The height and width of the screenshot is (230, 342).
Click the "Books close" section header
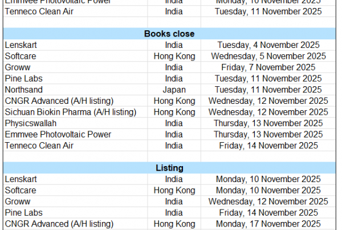pos(169,34)
